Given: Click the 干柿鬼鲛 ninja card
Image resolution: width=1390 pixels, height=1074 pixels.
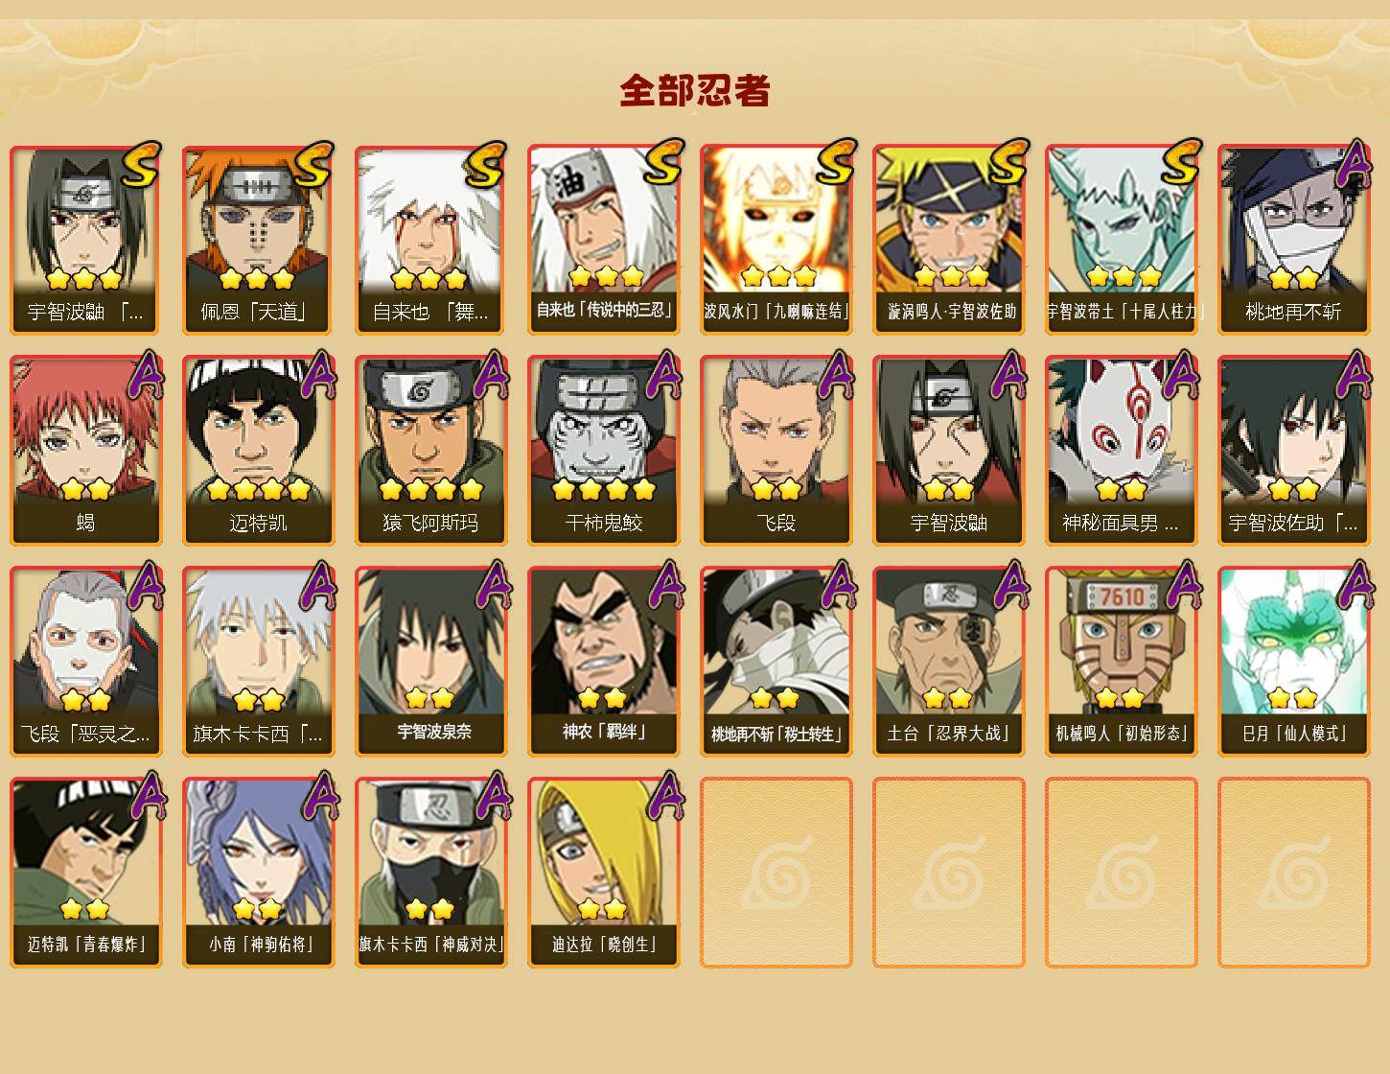Looking at the screenshot, I should click(604, 451).
